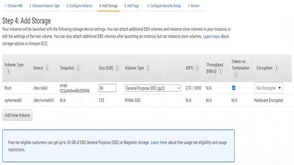294x165 pixels.
Task: Select snapshot ID snap-022e949e486559f96
Action: pyautogui.click(x=74, y=88)
